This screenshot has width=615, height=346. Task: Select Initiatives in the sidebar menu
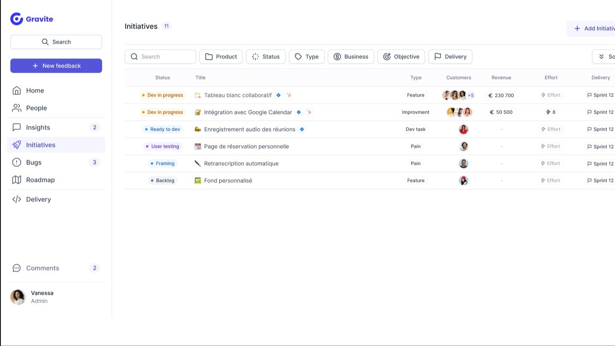[41, 145]
